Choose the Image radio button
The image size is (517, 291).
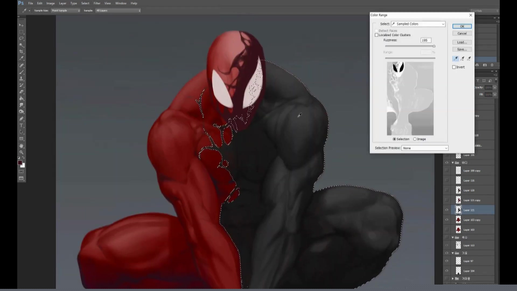coord(415,139)
